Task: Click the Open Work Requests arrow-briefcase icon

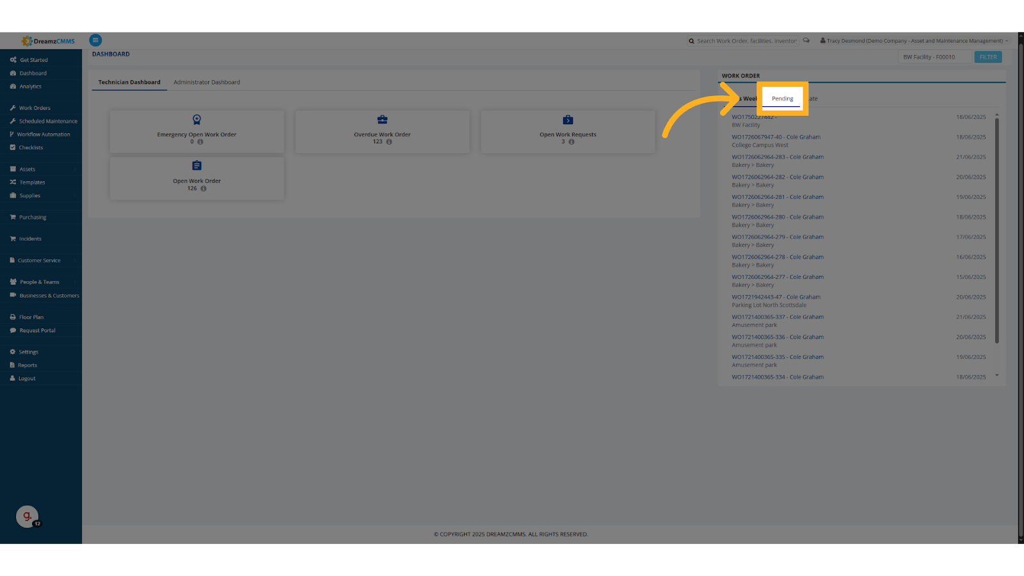Action: [568, 120]
